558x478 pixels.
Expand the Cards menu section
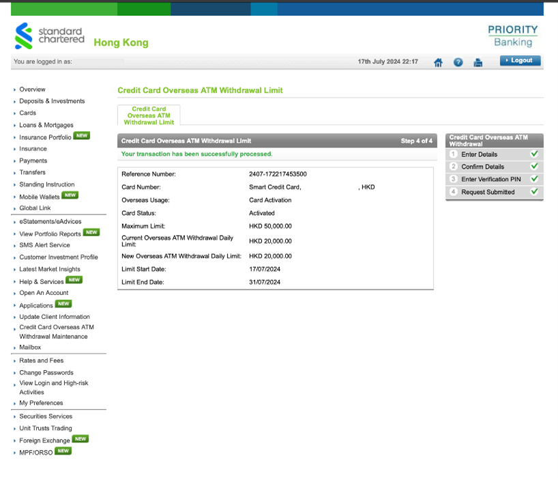[x=27, y=113]
